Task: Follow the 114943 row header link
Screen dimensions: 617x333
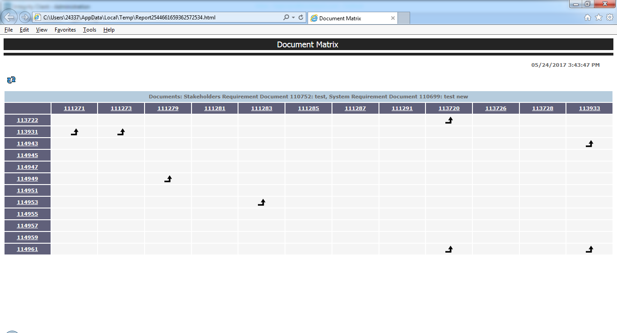Action: tap(27, 143)
